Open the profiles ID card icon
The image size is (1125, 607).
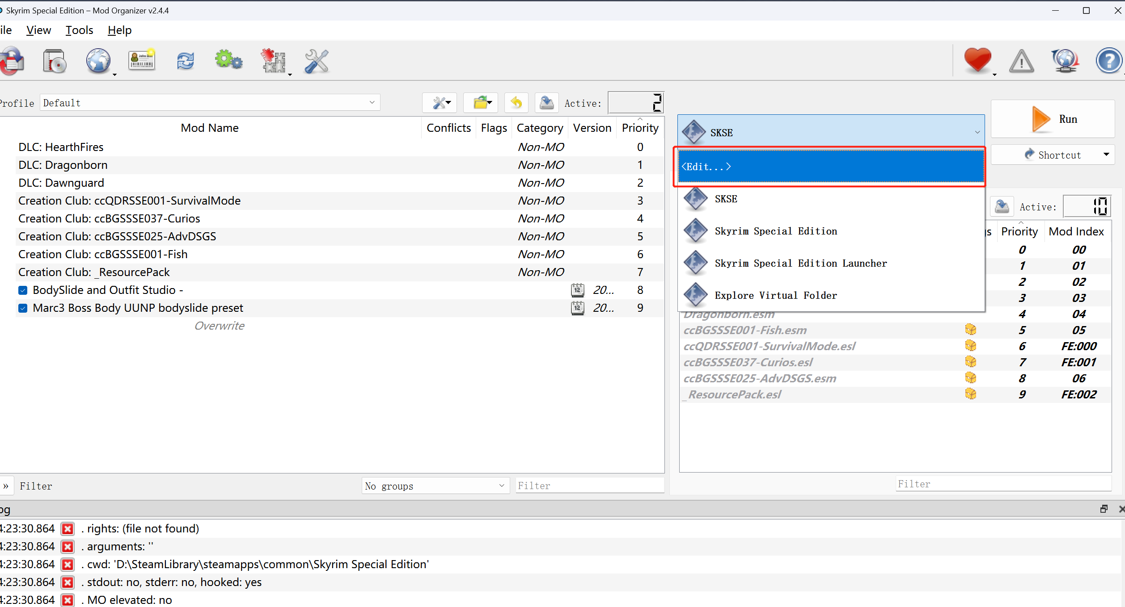[142, 60]
